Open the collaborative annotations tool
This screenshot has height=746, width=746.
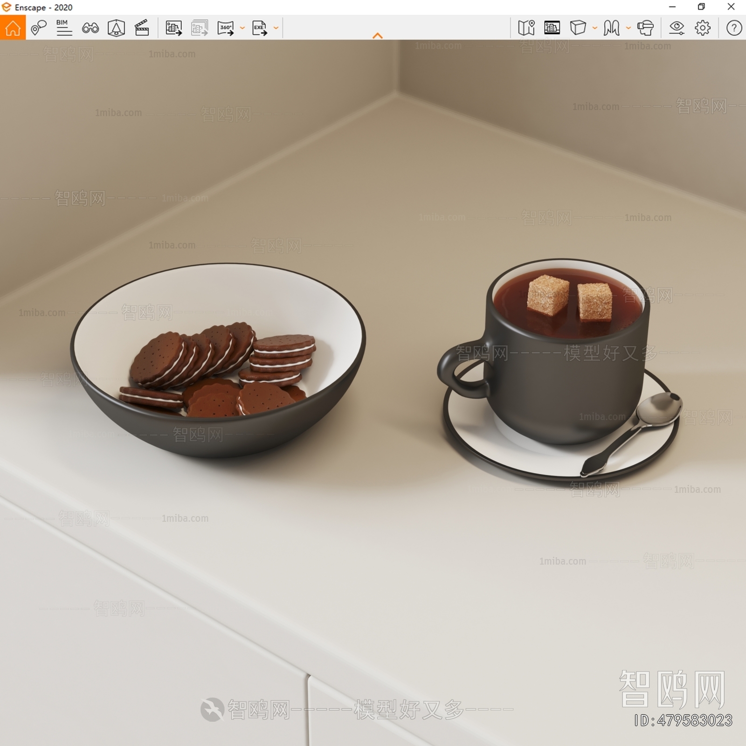pos(39,28)
